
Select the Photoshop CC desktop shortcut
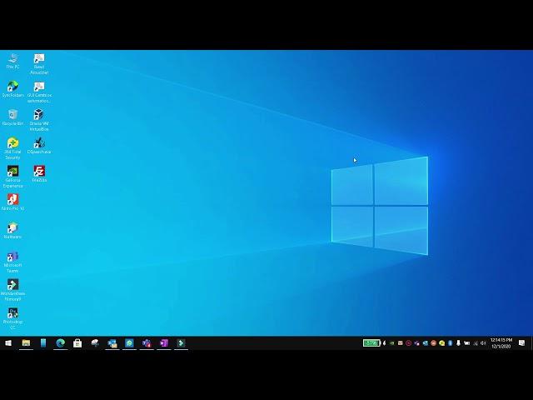[12, 318]
